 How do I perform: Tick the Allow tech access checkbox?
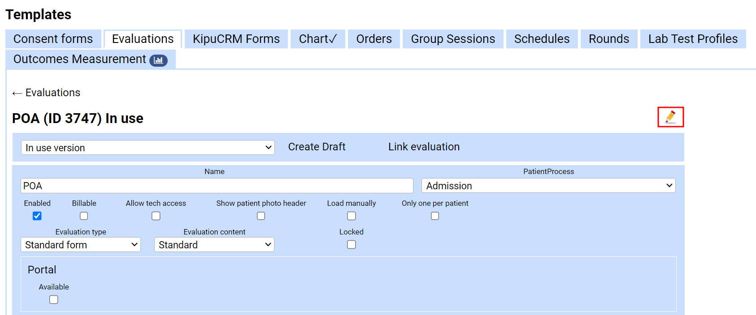[x=156, y=216]
